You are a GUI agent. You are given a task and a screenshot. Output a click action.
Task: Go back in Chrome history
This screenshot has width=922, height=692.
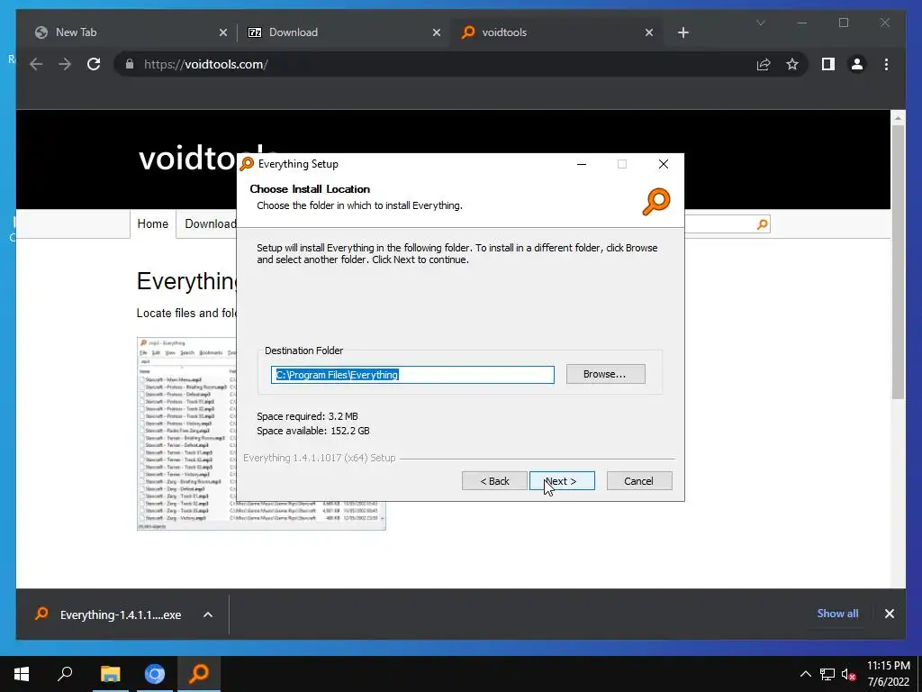click(x=36, y=64)
